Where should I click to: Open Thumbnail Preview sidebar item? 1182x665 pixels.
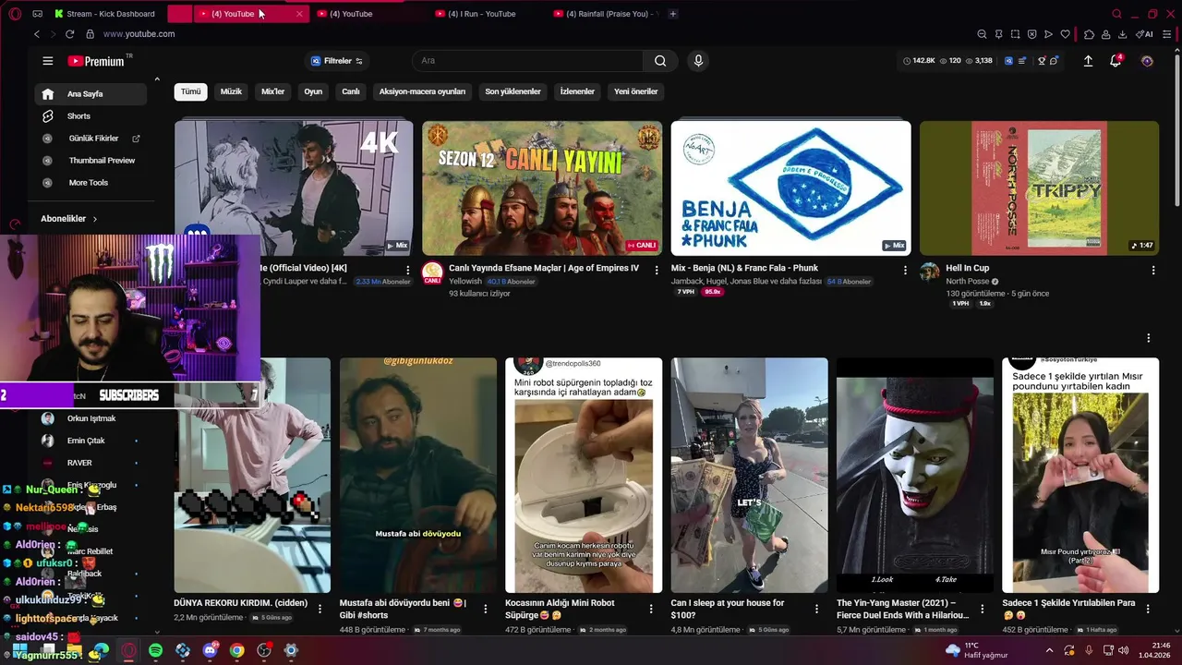click(x=90, y=161)
